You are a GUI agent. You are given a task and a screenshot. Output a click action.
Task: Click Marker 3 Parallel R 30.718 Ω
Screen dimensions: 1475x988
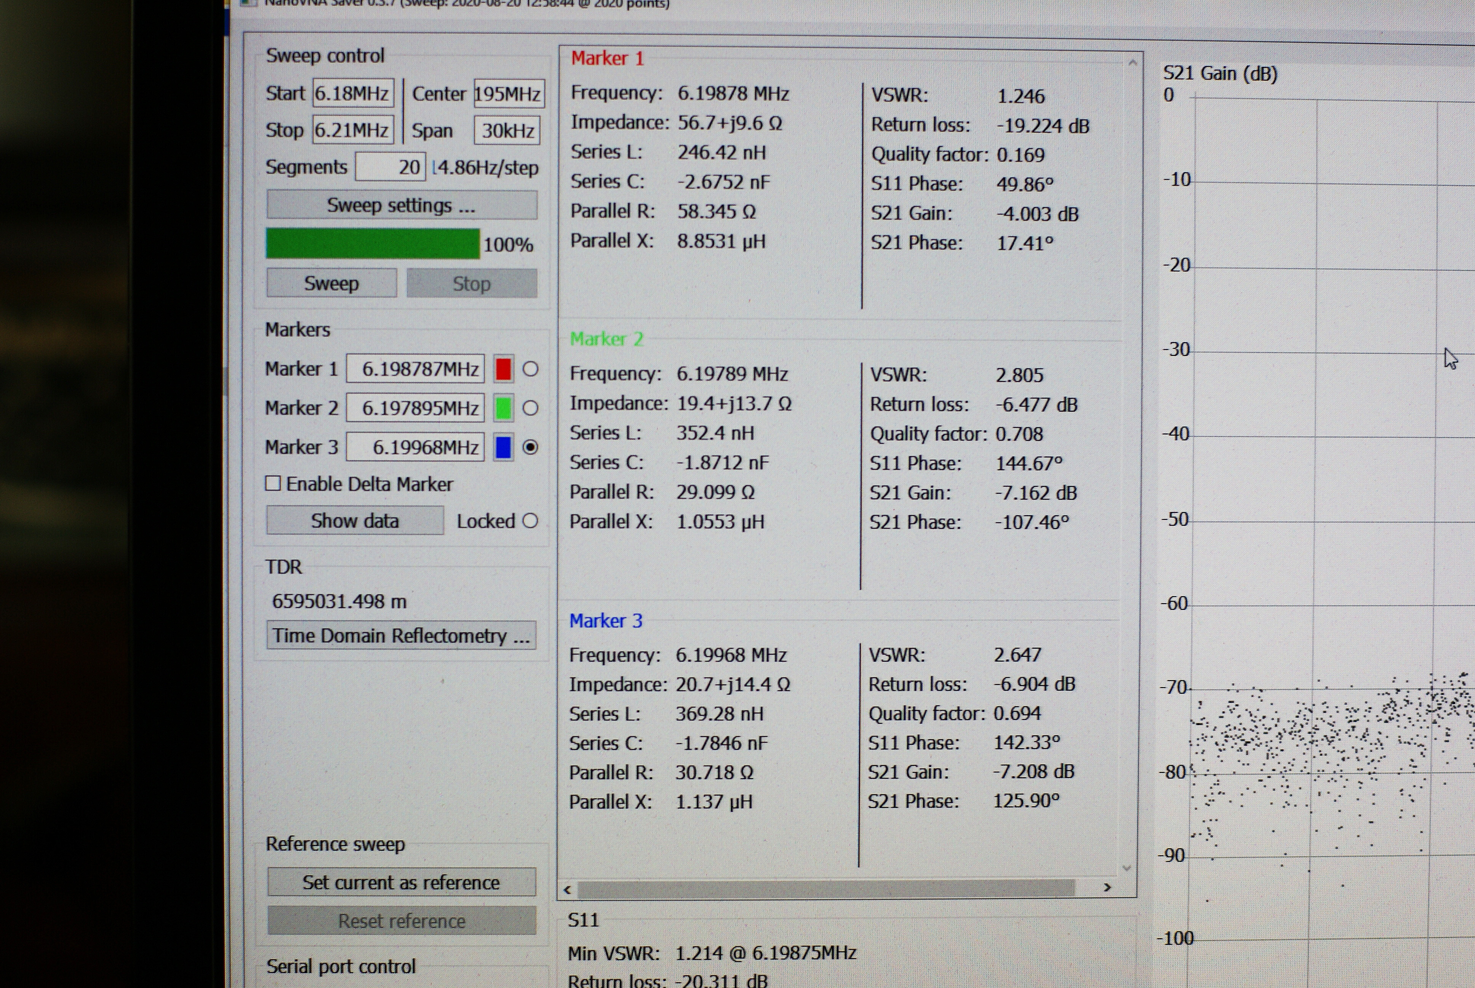[715, 772]
